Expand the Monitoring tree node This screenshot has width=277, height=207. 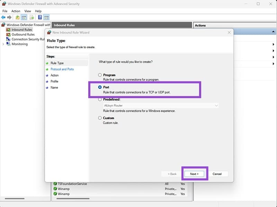point(2,44)
